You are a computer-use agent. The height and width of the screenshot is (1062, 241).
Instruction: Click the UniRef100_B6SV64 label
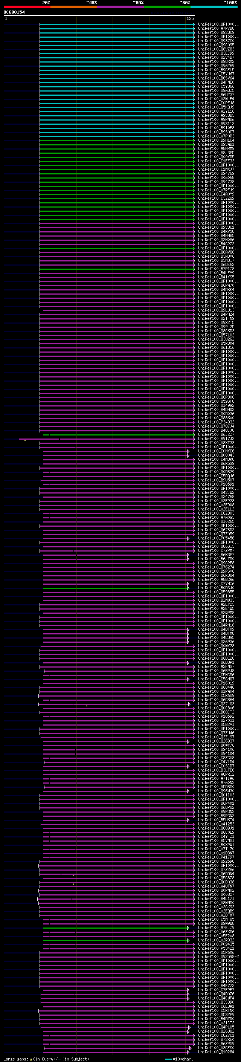point(216,78)
